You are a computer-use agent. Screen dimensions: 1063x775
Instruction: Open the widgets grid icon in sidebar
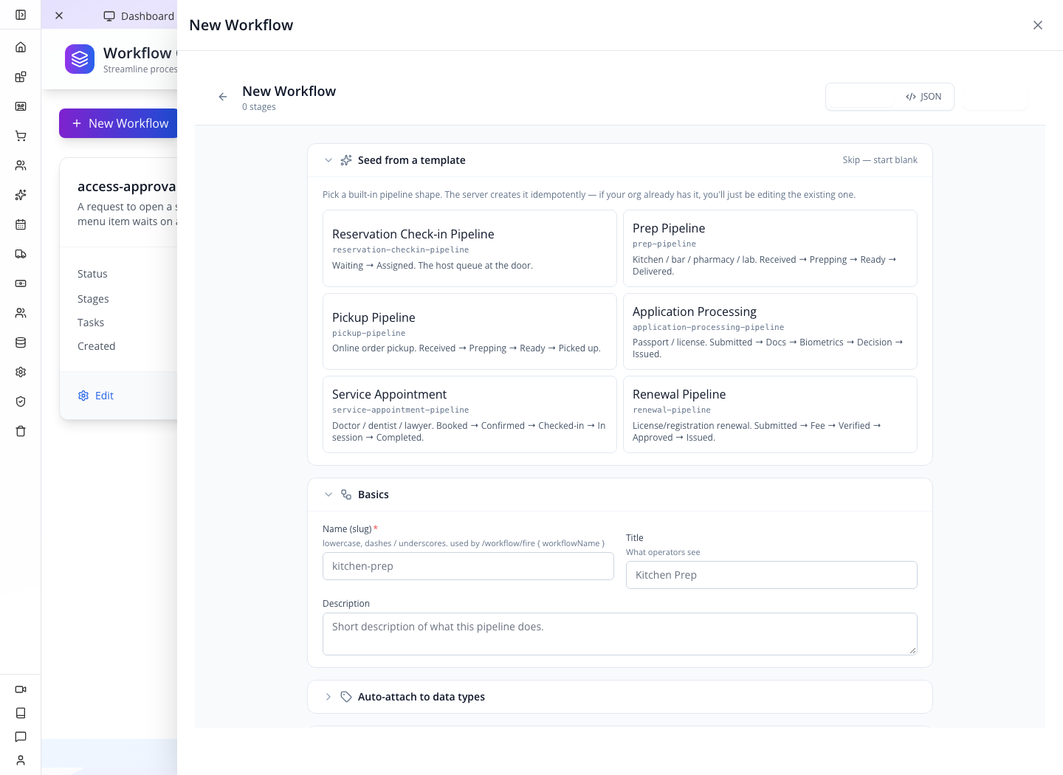[x=21, y=77]
